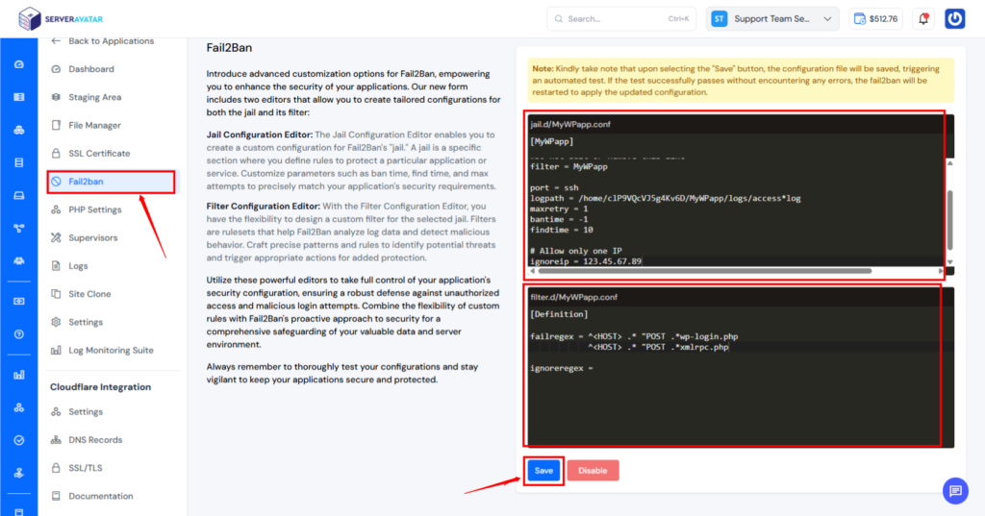Open the Dashboard menu item
Viewport: 985px width, 516px height.
coord(91,69)
